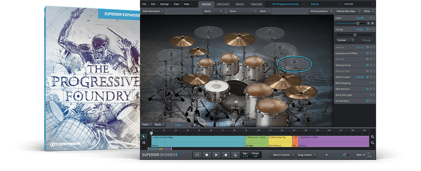Image resolution: width=421 pixels, height=171 pixels.
Task: Zoom in on the song timeline
Action: [x=372, y=137]
